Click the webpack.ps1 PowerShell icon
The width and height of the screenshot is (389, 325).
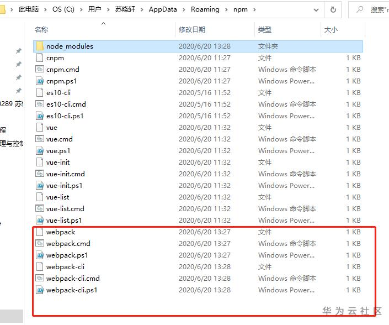(40, 255)
